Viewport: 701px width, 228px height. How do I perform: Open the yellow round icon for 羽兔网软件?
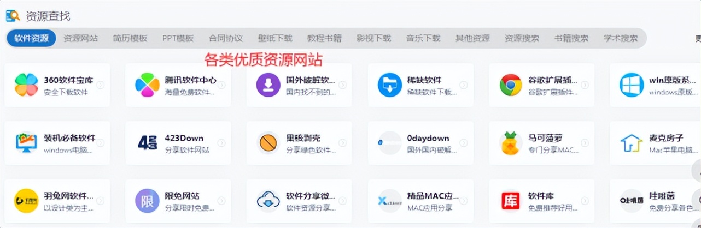click(x=26, y=201)
